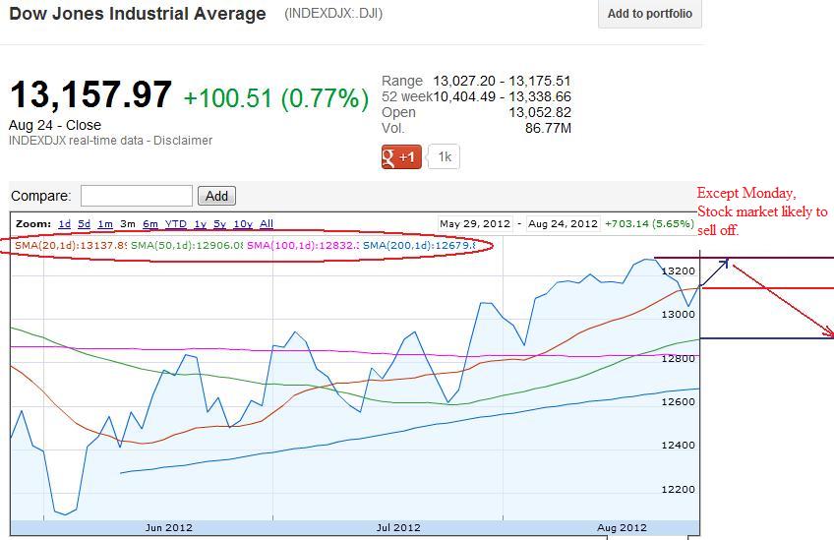Screen dimensions: 834x540
Task: Select the SMA(50,1d) indicator label
Action: pyautogui.click(x=187, y=245)
